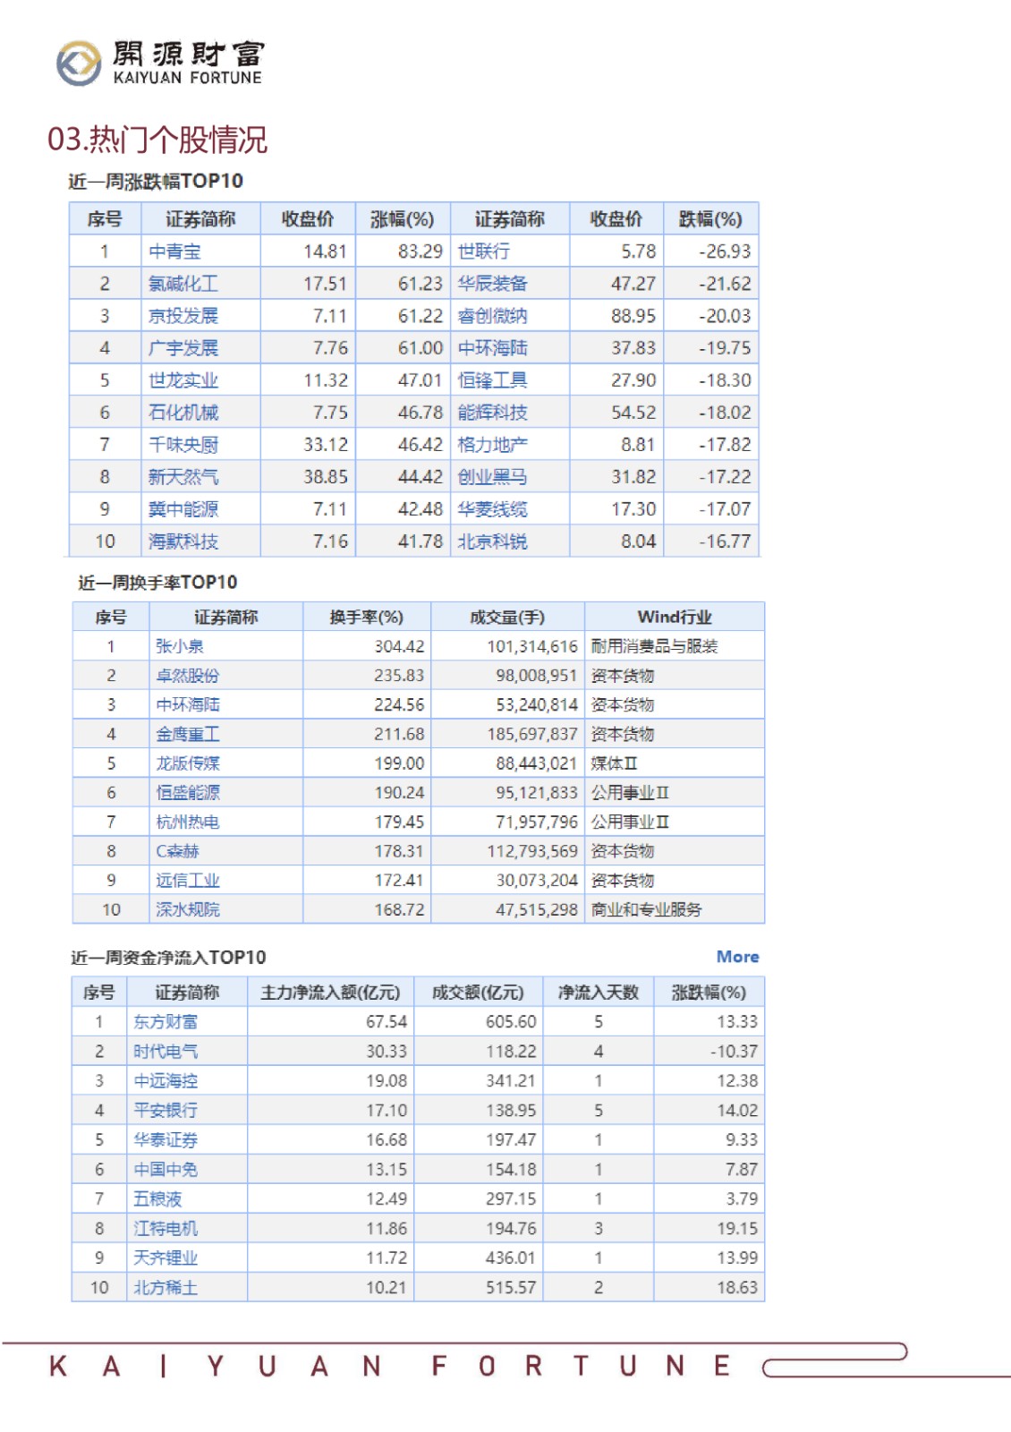The width and height of the screenshot is (1011, 1432).
Task: Click turnover stock link 卓然股份
Action: point(187,676)
